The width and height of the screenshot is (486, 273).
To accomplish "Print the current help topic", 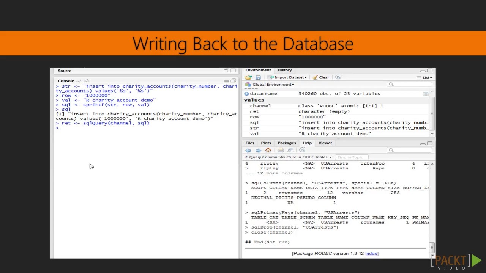I will click(x=281, y=150).
